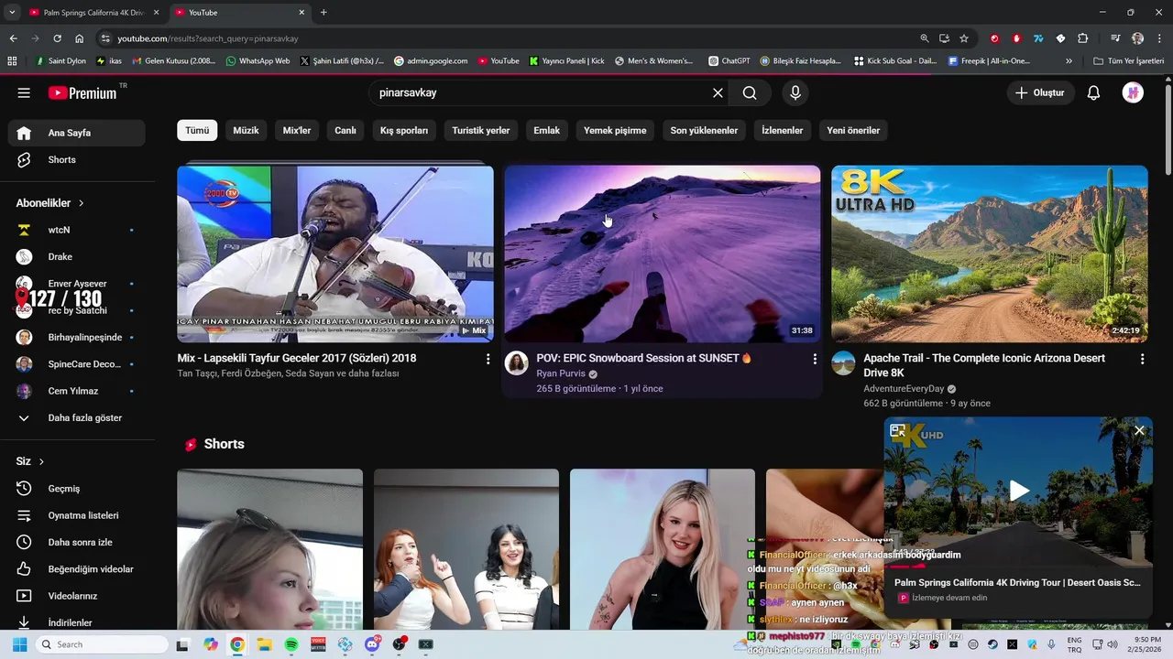Select the Müzik filter chip
The height and width of the screenshot is (659, 1173).
click(246, 130)
